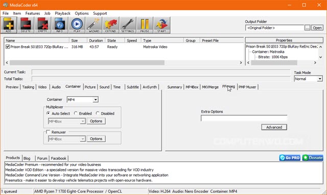The image size is (327, 195).
Task: Switch to the Facebook tab
Action: point(59,158)
